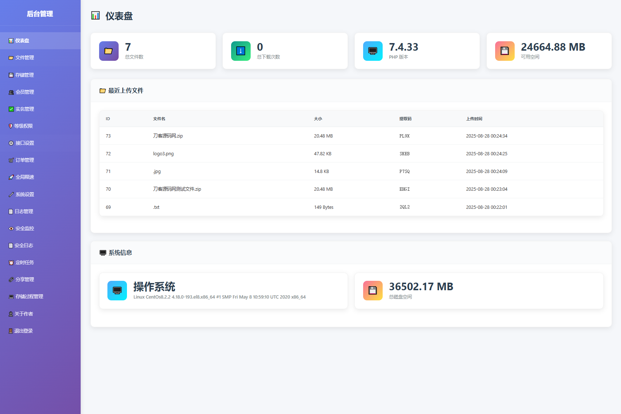Screen dimensions: 621x414
Task: Select the 定时任务 clock icon
Action: [x=10, y=262]
